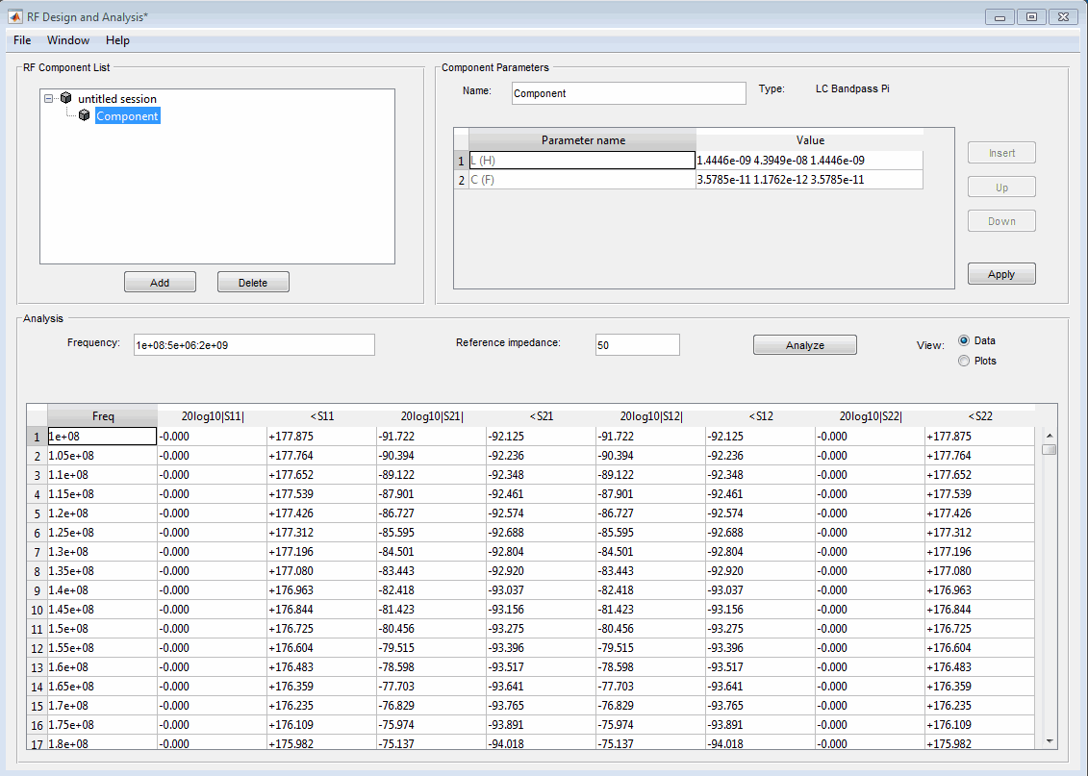
Task: Click the Apply button
Action: point(1001,274)
